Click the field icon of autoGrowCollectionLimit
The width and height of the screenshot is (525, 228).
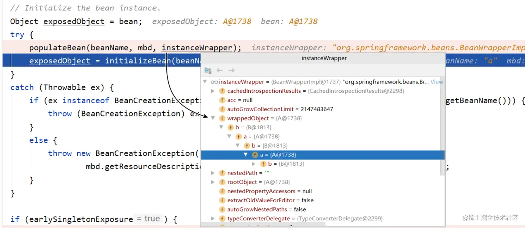(222, 109)
